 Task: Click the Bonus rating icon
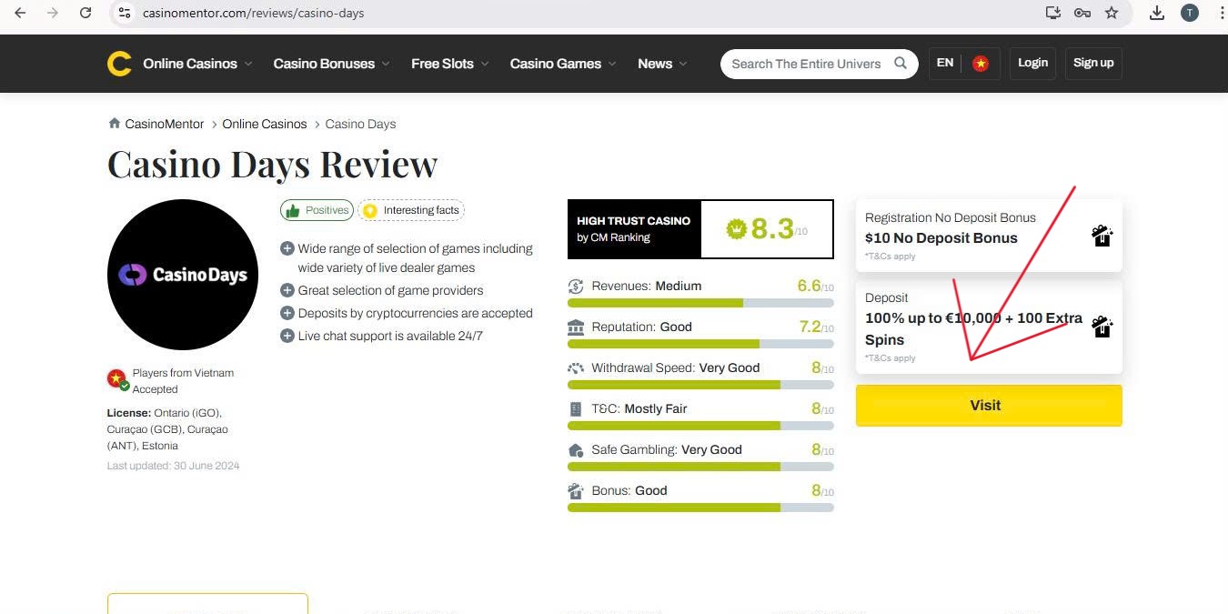click(x=576, y=491)
